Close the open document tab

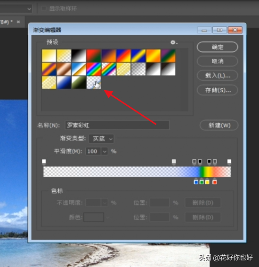18,22
